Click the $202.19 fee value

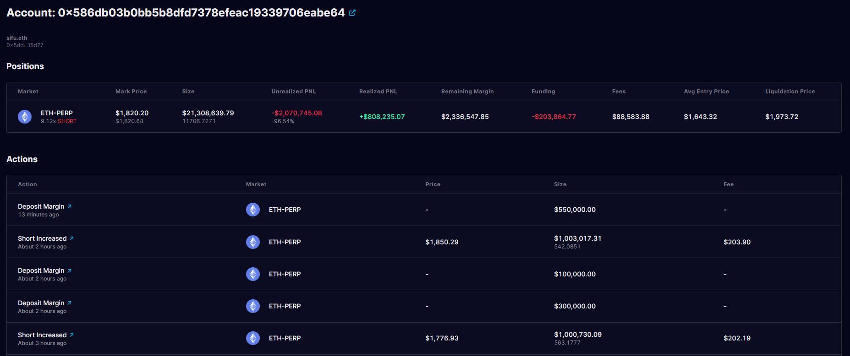[x=737, y=338]
